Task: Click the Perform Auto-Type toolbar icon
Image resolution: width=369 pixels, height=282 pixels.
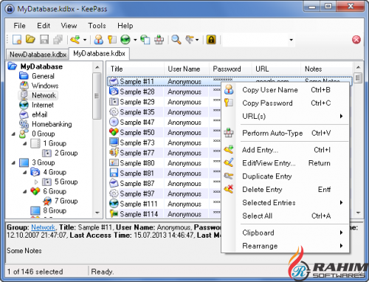Action: coord(159,39)
